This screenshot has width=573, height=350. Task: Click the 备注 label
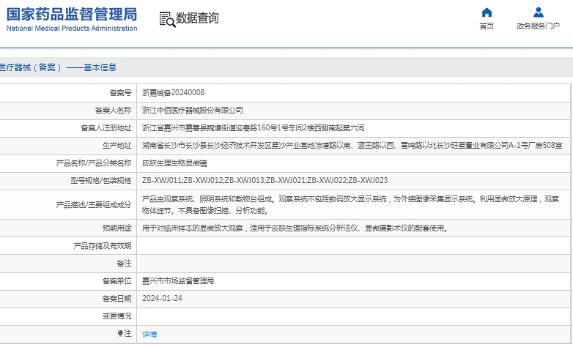(x=125, y=264)
